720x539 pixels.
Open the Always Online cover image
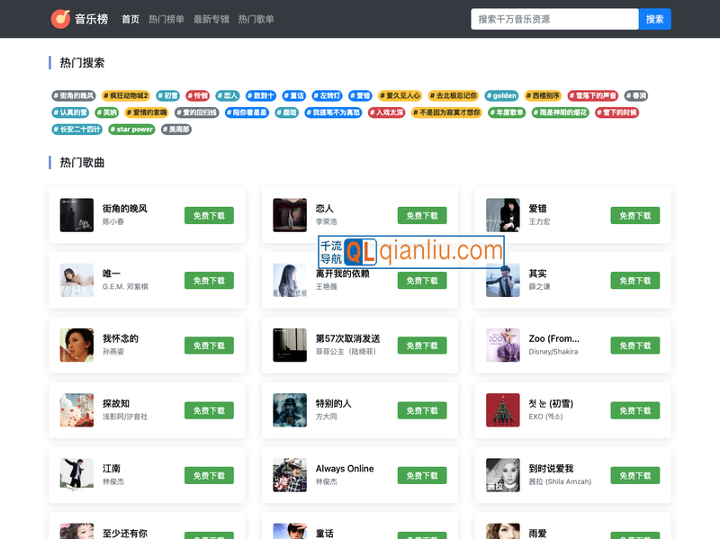coord(290,475)
